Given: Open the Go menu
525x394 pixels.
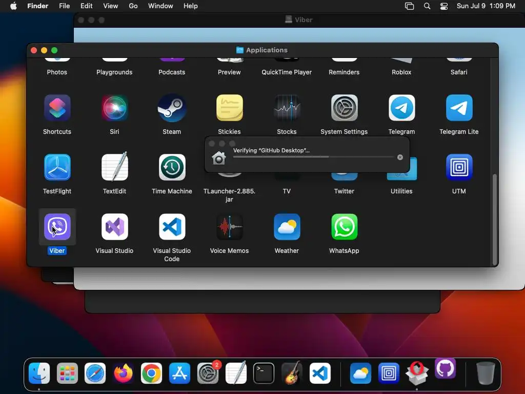Looking at the screenshot, I should tap(133, 6).
